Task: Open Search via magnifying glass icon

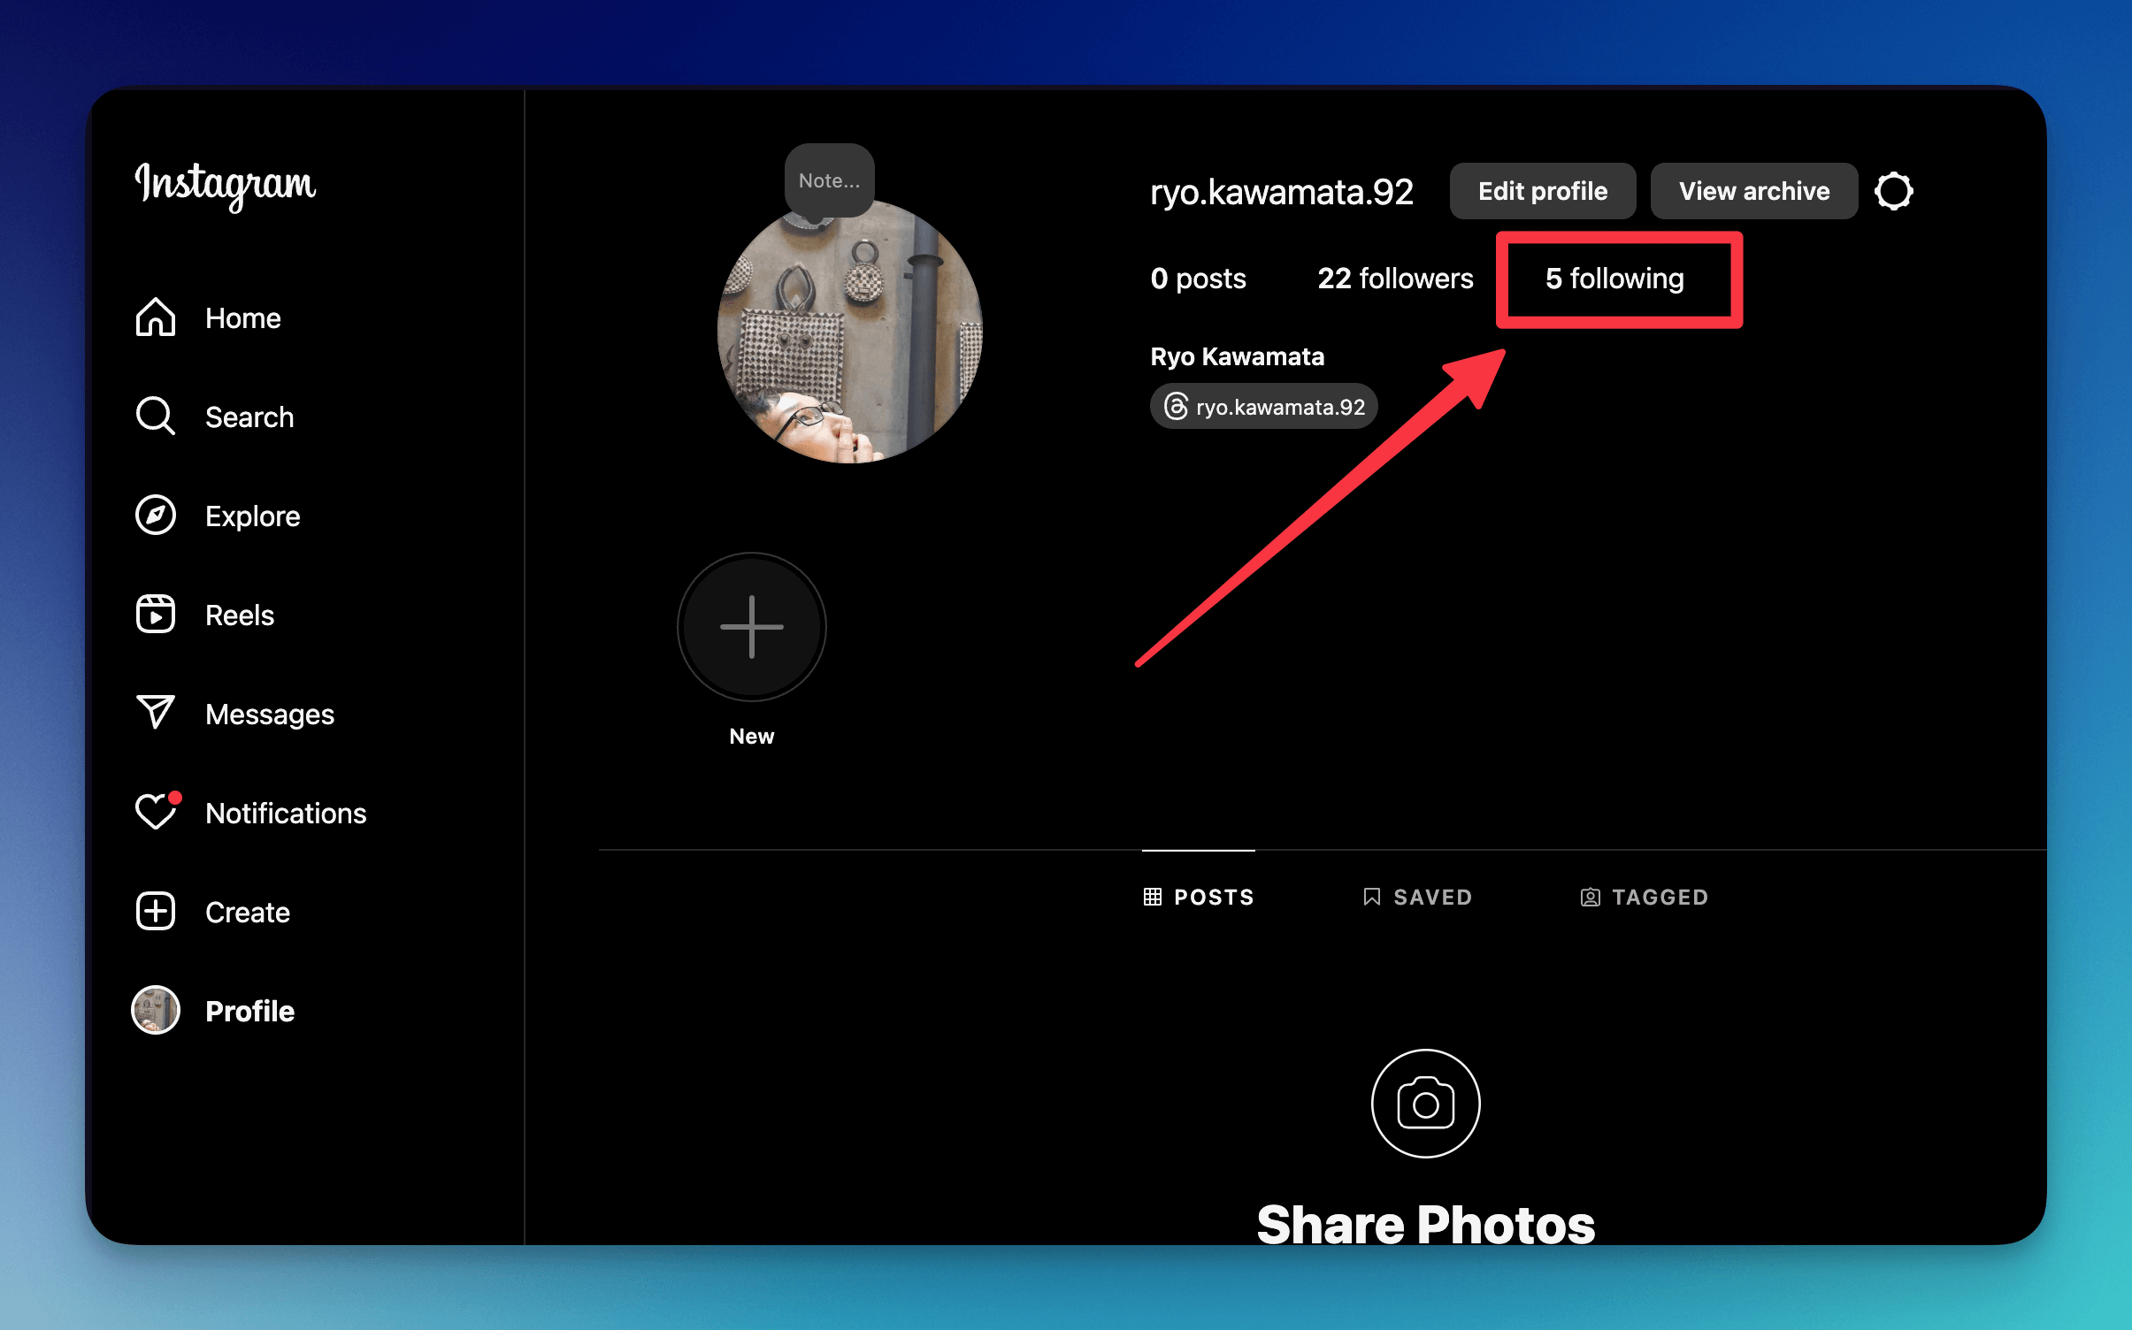Action: tap(155, 416)
